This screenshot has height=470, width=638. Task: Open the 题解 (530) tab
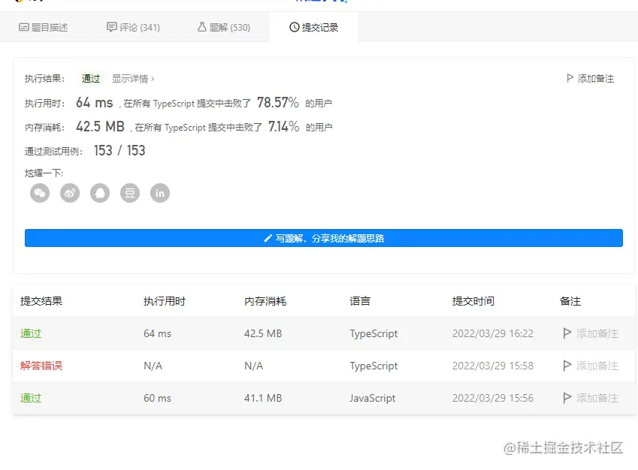coord(224,27)
